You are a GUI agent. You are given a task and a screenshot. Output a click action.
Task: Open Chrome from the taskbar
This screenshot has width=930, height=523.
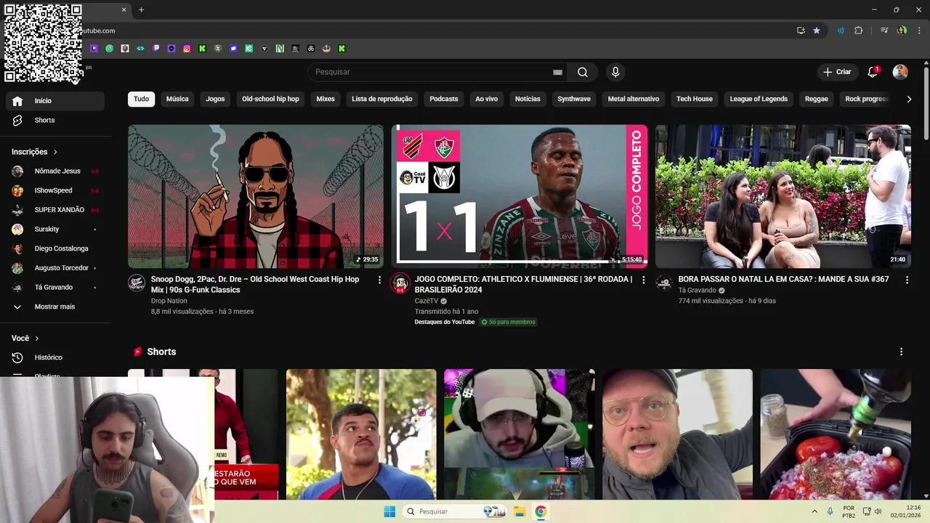pos(541,511)
